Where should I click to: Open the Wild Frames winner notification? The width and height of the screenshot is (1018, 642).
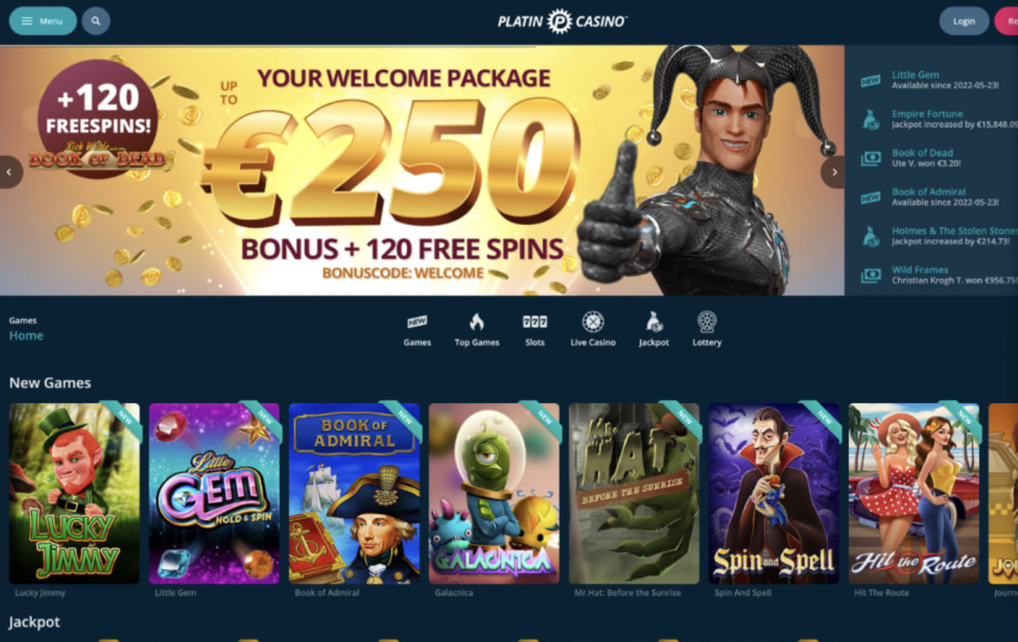point(938,275)
